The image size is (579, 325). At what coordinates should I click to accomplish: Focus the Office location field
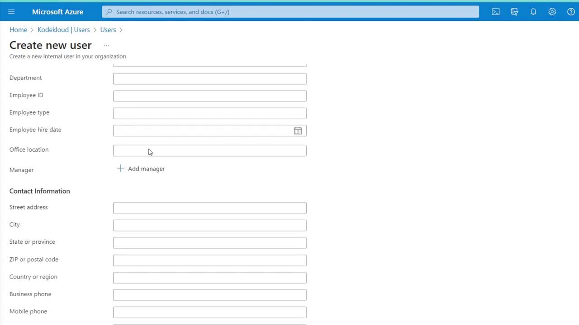pos(209,150)
